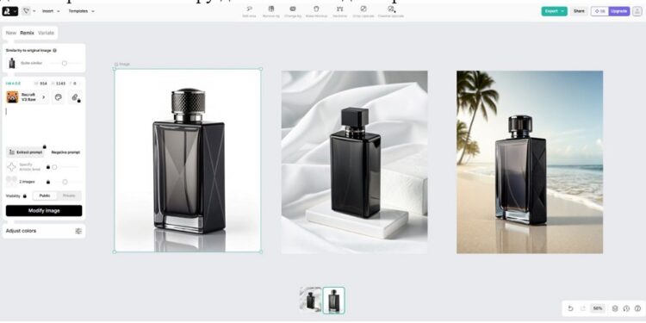Click the Adjust colors sliders icon

coord(78,231)
